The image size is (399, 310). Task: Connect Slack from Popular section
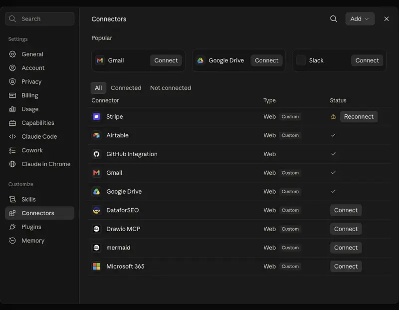367,60
